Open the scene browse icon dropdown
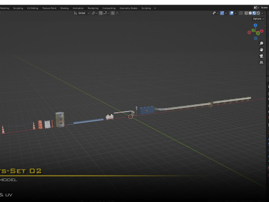269x202 pixels. coord(256,8)
